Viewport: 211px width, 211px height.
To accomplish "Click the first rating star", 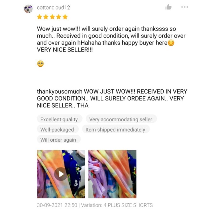I will pyautogui.click(x=39, y=17).
